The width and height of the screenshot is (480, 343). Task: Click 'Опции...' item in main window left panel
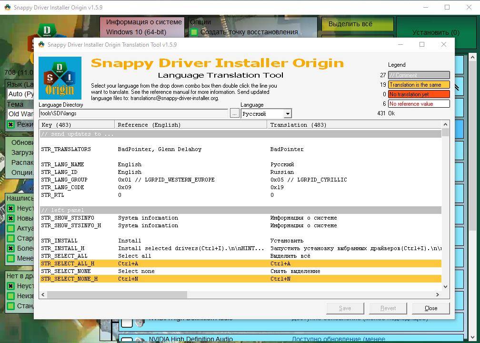point(22,172)
